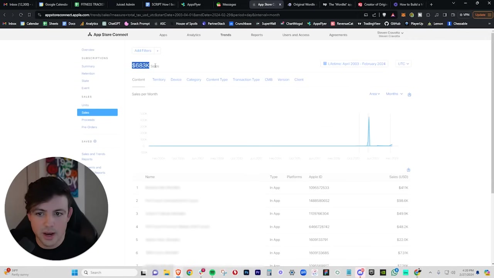Click the Add Filters button
The width and height of the screenshot is (494, 278).
143,51
